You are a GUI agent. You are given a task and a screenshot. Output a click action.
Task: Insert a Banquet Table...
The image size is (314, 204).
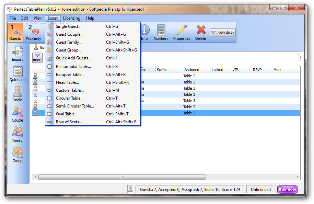coord(93,74)
